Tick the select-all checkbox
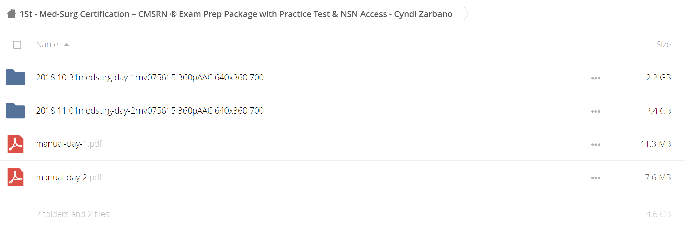This screenshot has width=685, height=240. [x=17, y=45]
